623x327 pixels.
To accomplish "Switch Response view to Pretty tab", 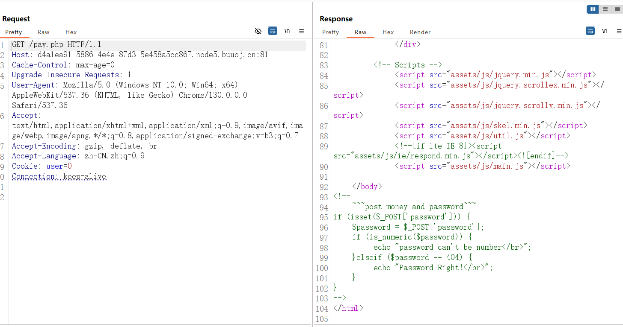I will point(330,32).
